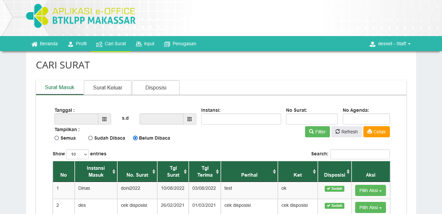Click the Beranda home icon
The height and width of the screenshot is (214, 442).
click(34, 44)
